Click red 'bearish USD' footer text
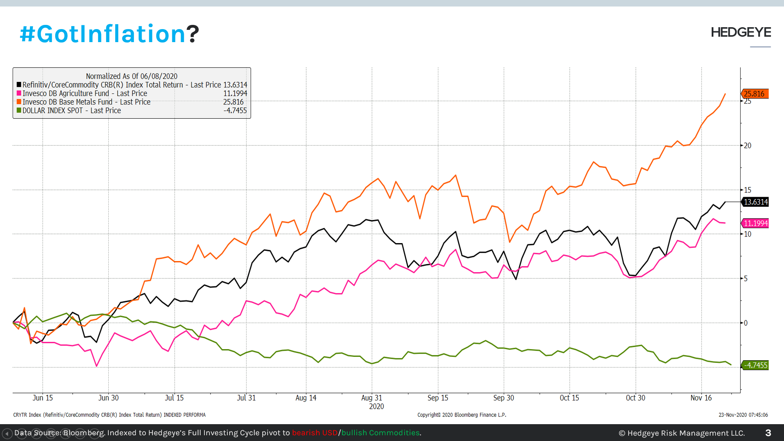Image resolution: width=784 pixels, height=441 pixels. (x=315, y=433)
